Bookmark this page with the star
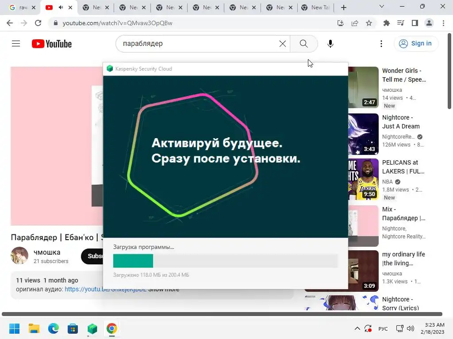This screenshot has height=339, width=453. [x=369, y=23]
